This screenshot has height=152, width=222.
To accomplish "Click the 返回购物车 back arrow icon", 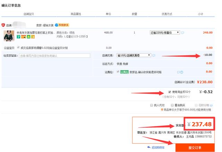I will point(149,147).
